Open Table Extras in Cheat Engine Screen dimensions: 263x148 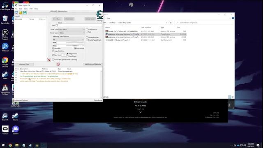pyautogui.click(x=98, y=100)
